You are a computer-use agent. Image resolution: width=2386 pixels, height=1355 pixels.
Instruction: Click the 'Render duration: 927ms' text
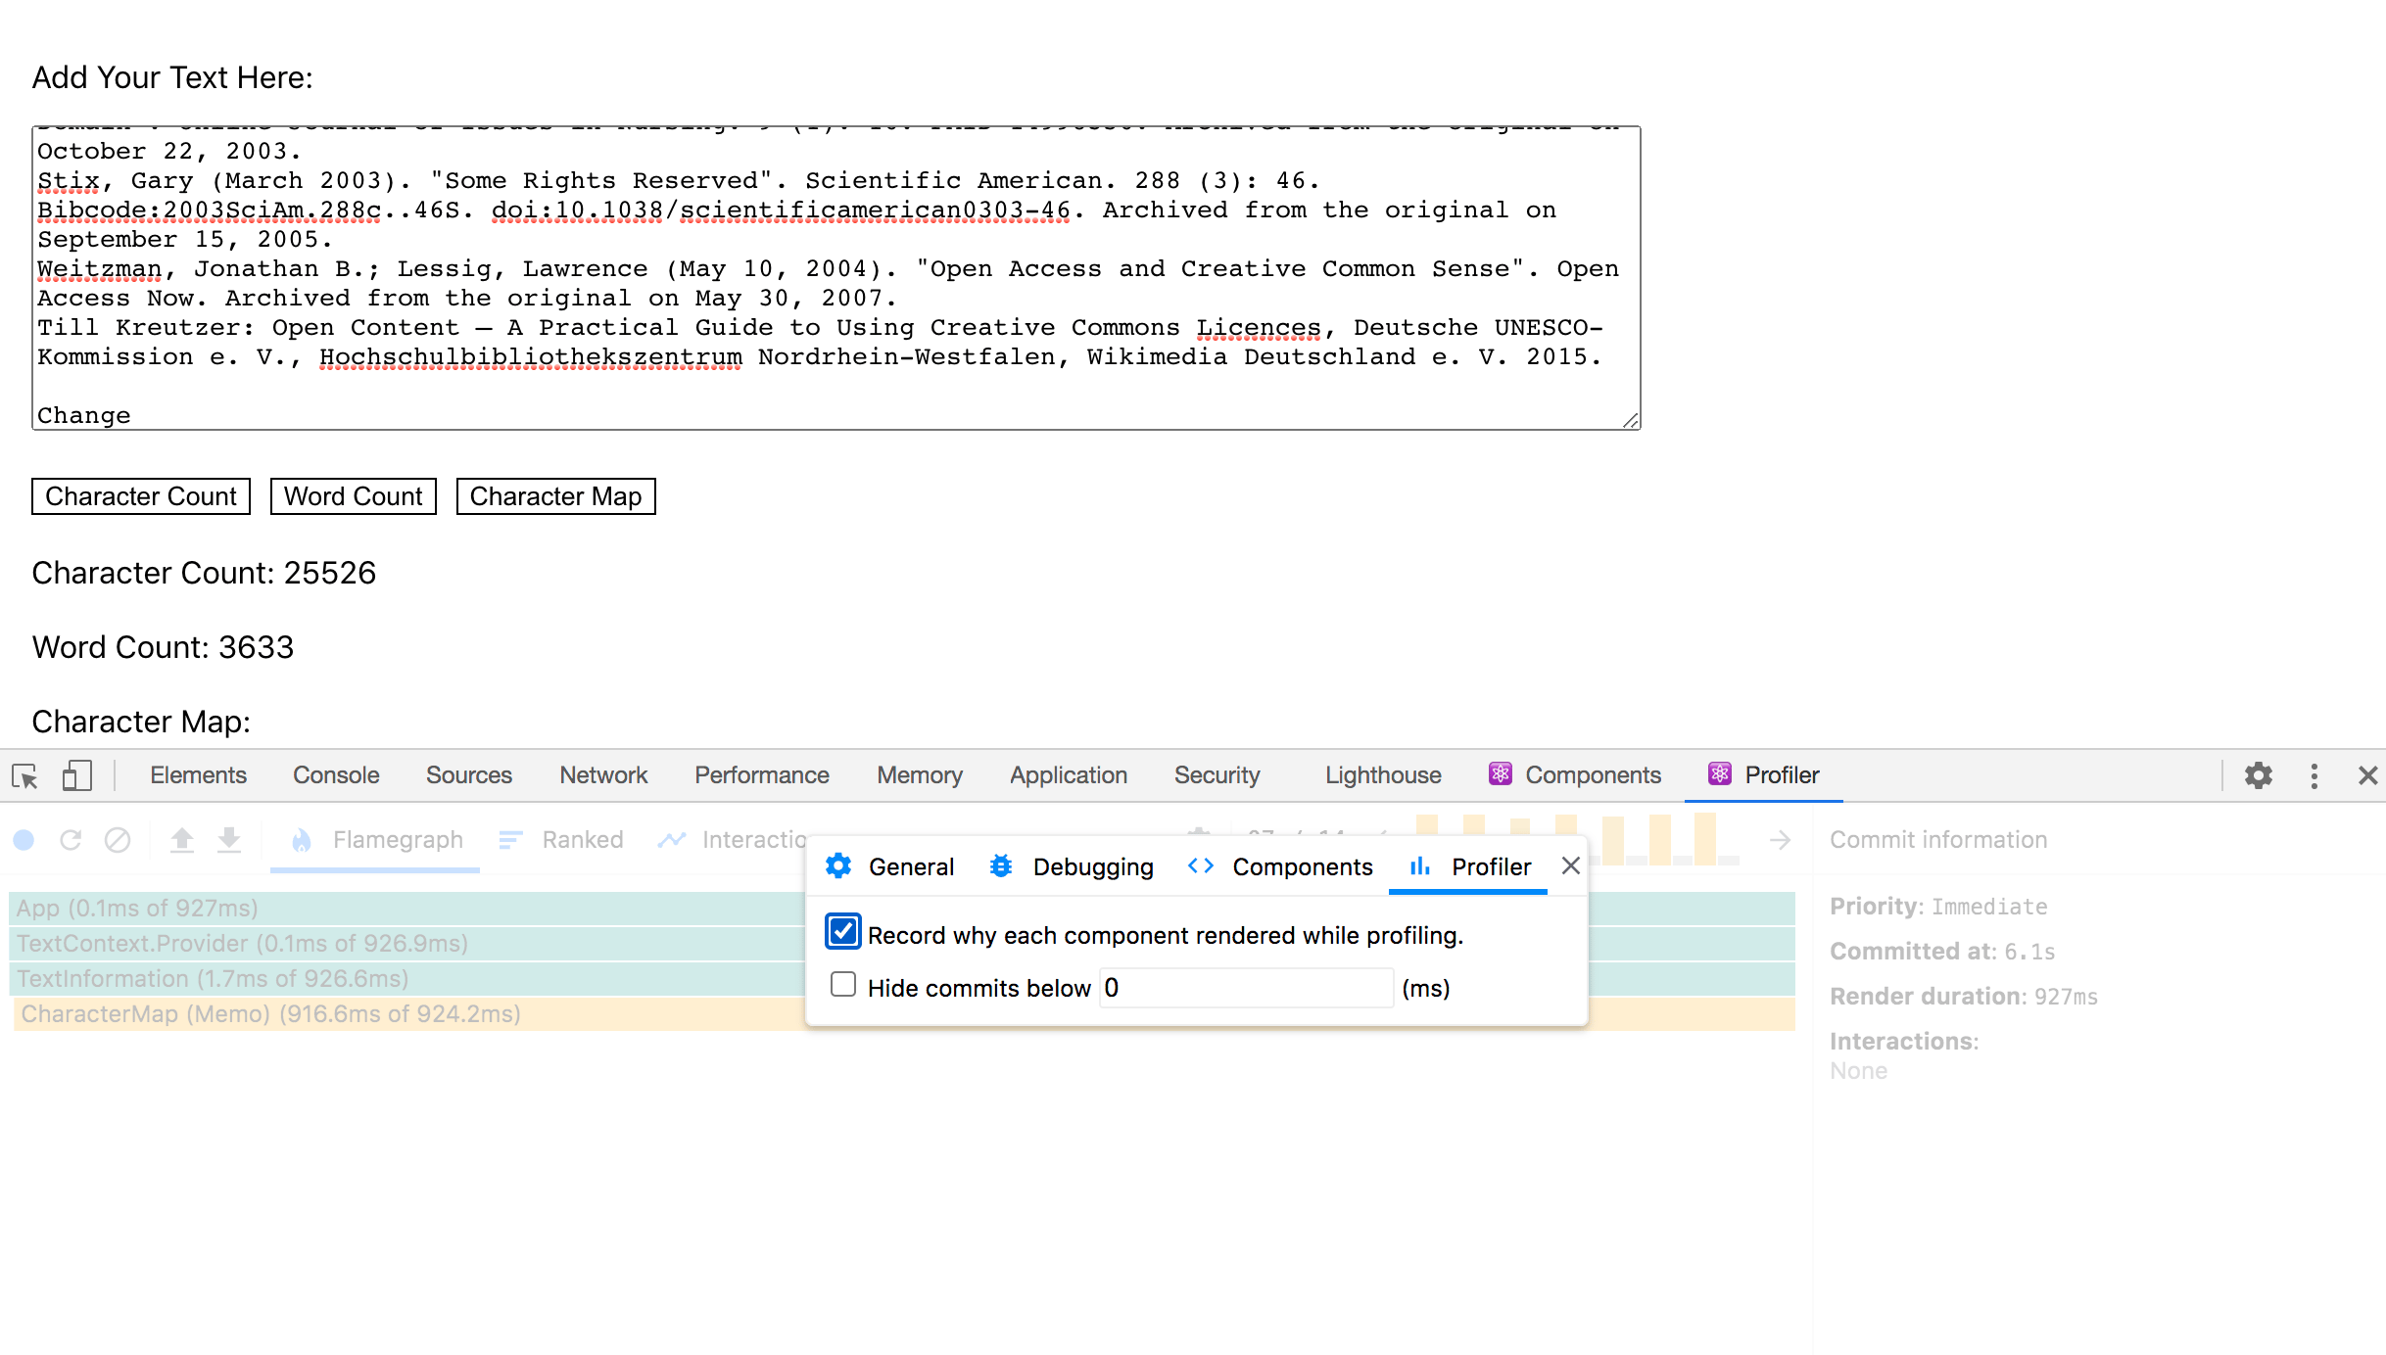point(1964,997)
